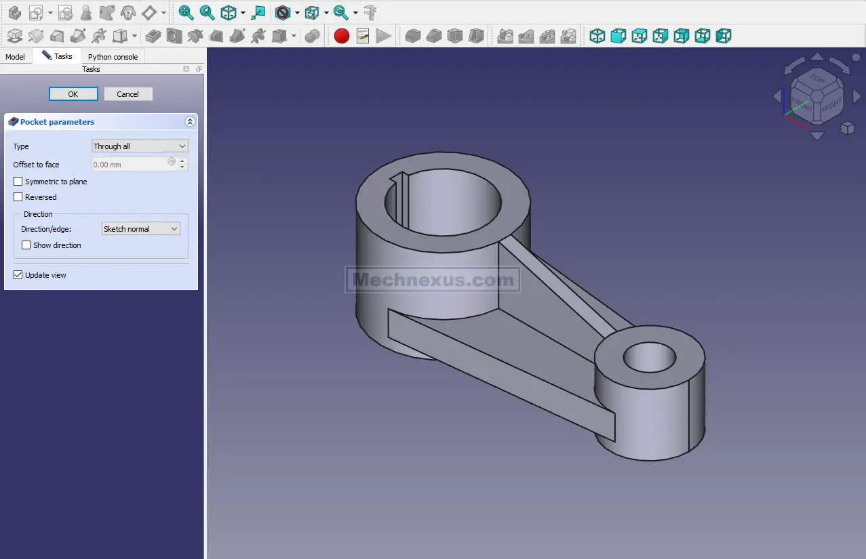Open Direction/edge dropdown set to Sketch normal
The width and height of the screenshot is (866, 559).
140,229
